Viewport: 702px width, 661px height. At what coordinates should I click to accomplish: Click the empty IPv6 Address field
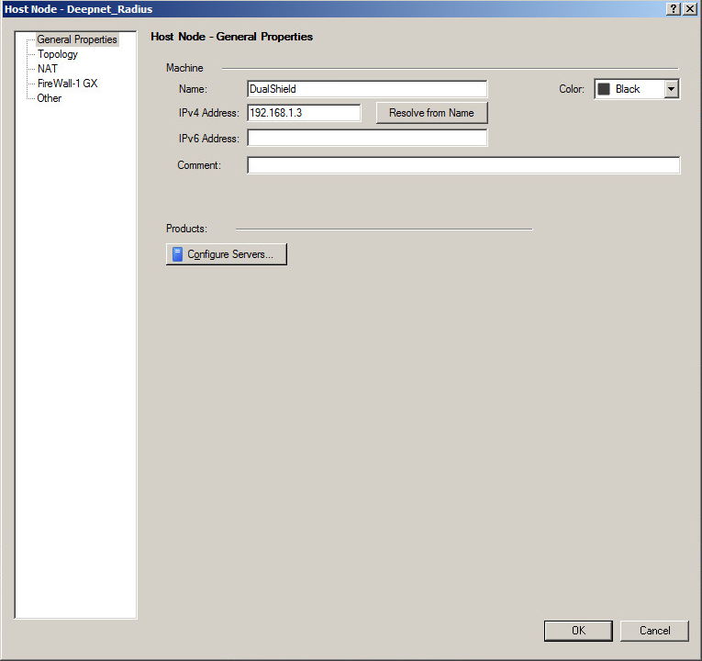pyautogui.click(x=367, y=139)
